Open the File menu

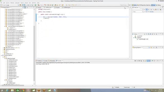tap(1, 3)
